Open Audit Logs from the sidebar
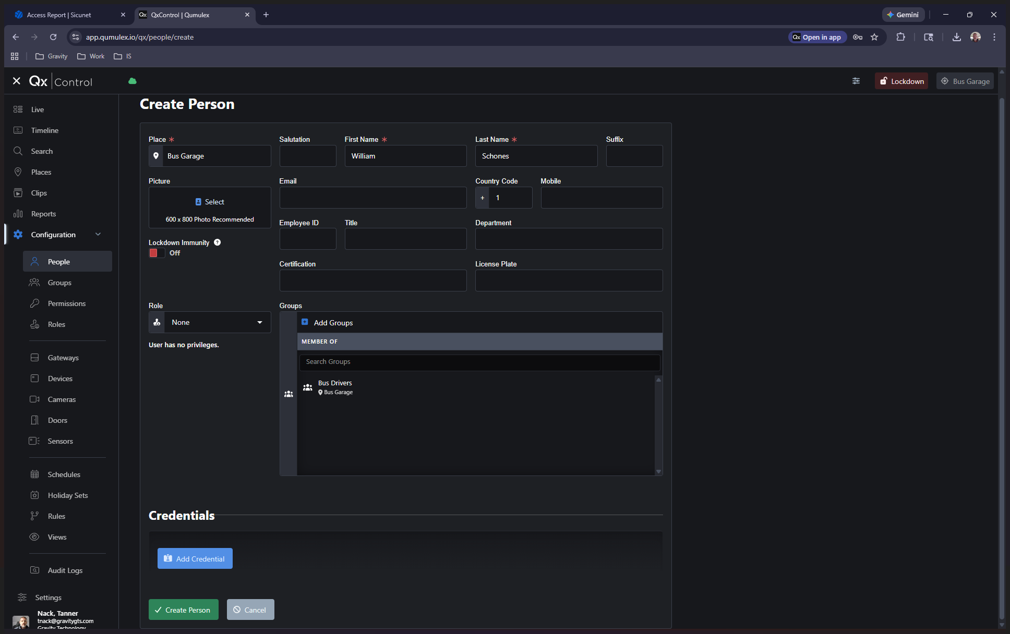The image size is (1010, 634). click(65, 570)
